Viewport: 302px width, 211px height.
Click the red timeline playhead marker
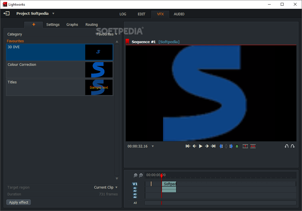(x=162, y=175)
